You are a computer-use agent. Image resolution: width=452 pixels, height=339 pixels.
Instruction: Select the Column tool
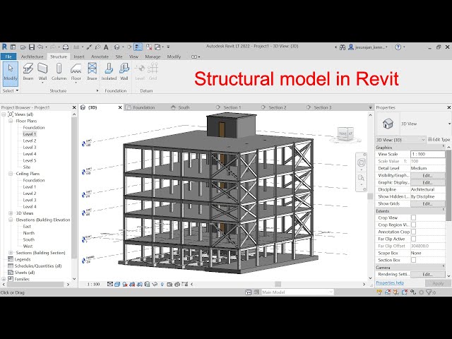pos(59,71)
